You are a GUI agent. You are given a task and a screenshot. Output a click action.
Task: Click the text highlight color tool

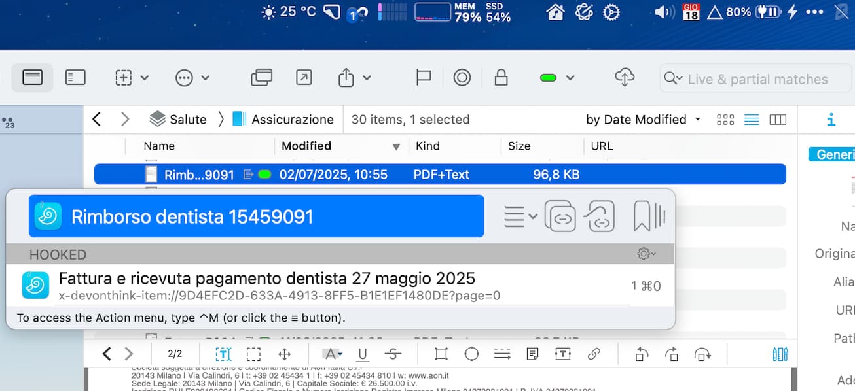click(x=333, y=354)
